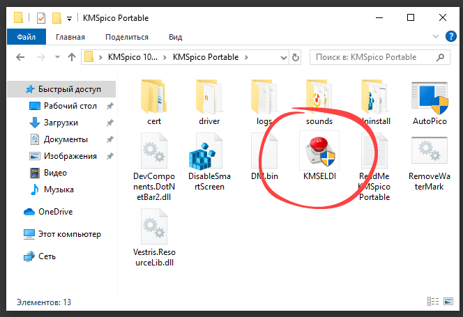Click the Help question mark icon
Image resolution: width=463 pixels, height=317 pixels.
coord(453,37)
